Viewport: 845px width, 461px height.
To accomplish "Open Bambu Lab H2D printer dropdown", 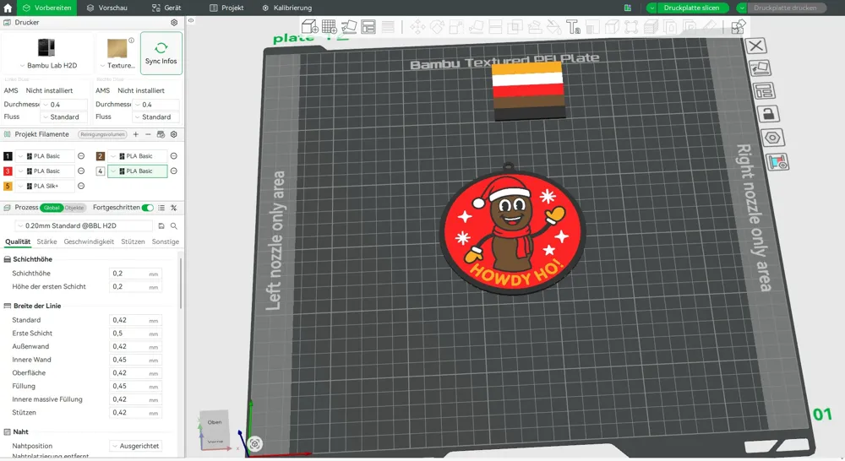I will click(x=48, y=65).
